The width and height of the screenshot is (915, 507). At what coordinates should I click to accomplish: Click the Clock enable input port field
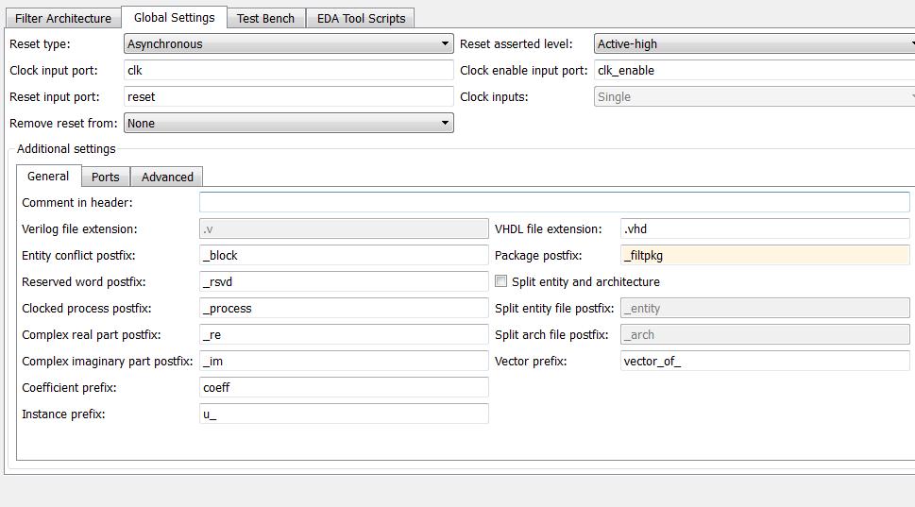754,70
